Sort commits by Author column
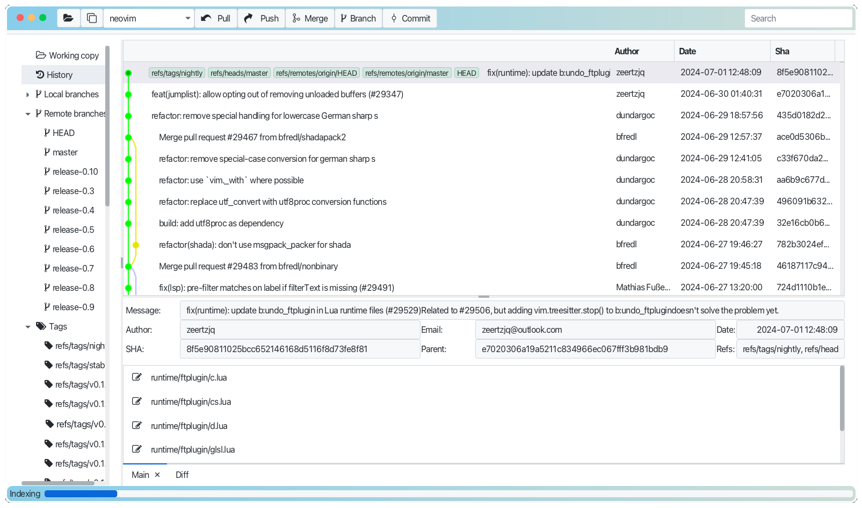Viewport: 862px width, 508px height. (x=627, y=51)
